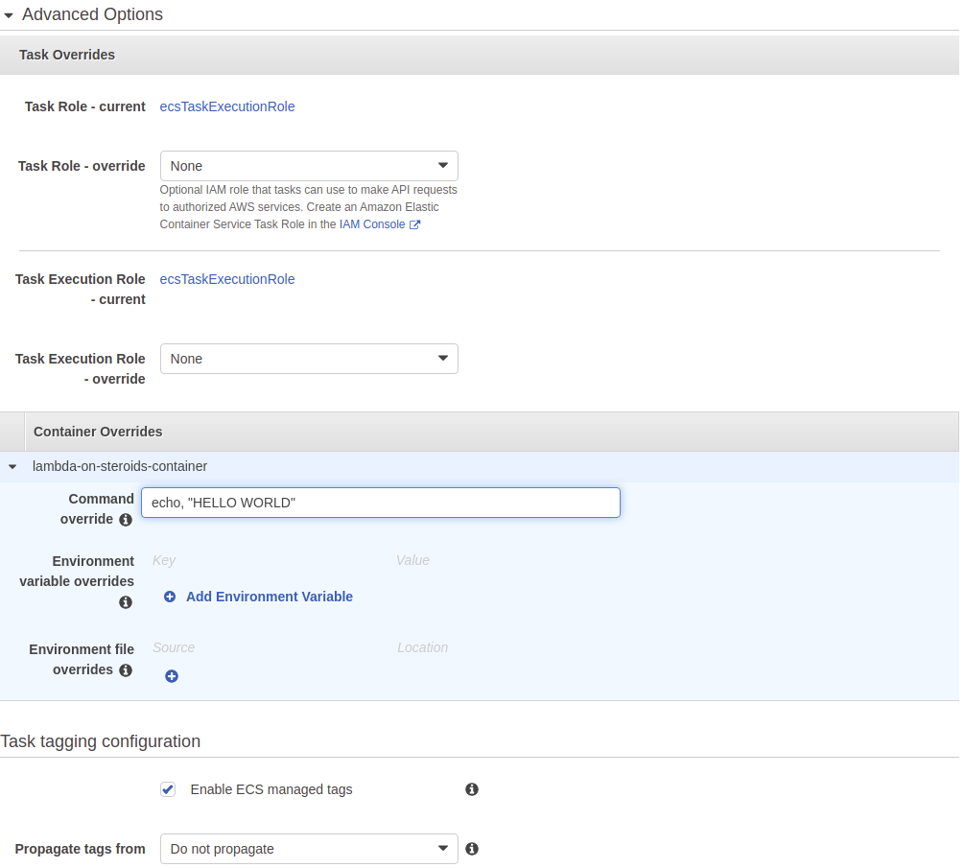Viewport: 965px width, 868px height.
Task: Click the environment variable Key field
Action: pos(259,560)
